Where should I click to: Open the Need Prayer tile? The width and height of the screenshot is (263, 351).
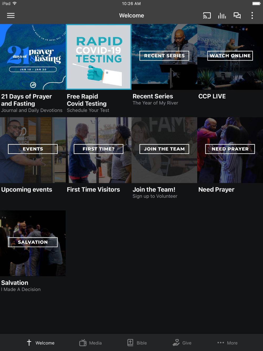230,150
